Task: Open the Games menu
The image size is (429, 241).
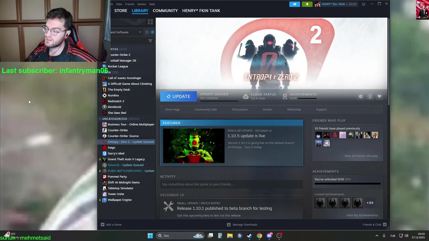Action: [x=141, y=4]
